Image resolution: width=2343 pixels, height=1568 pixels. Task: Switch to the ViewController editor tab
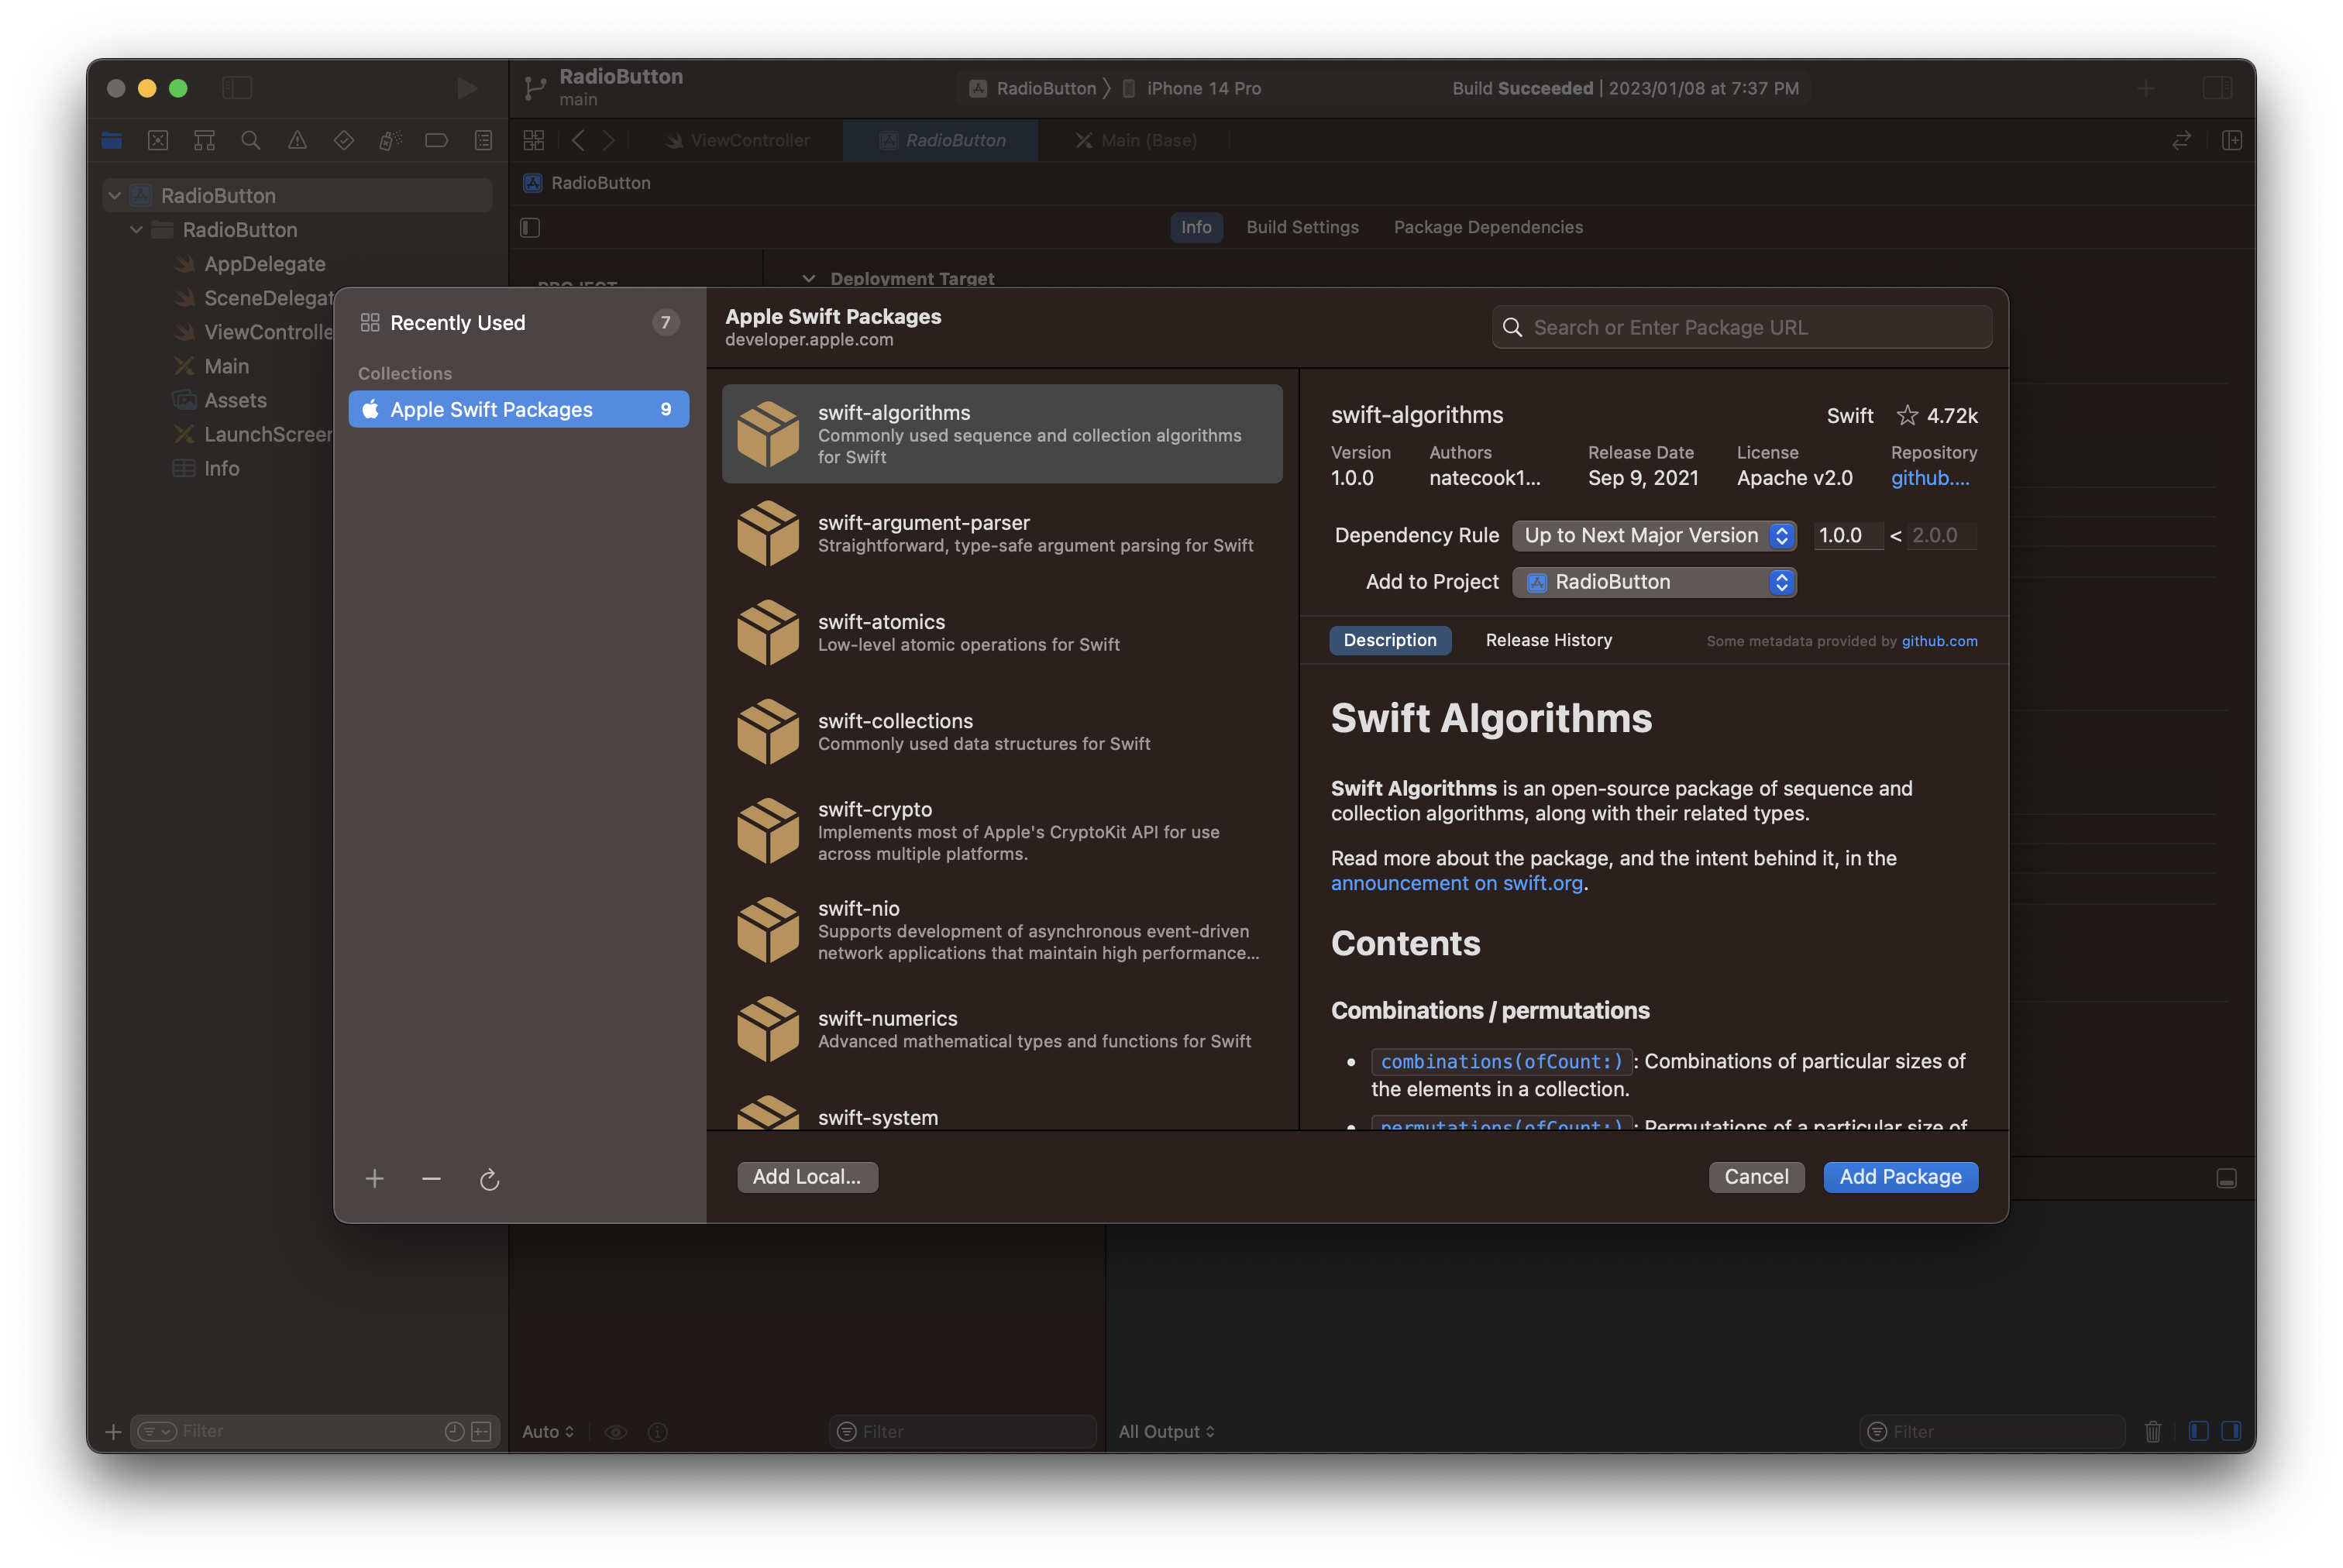[x=738, y=141]
